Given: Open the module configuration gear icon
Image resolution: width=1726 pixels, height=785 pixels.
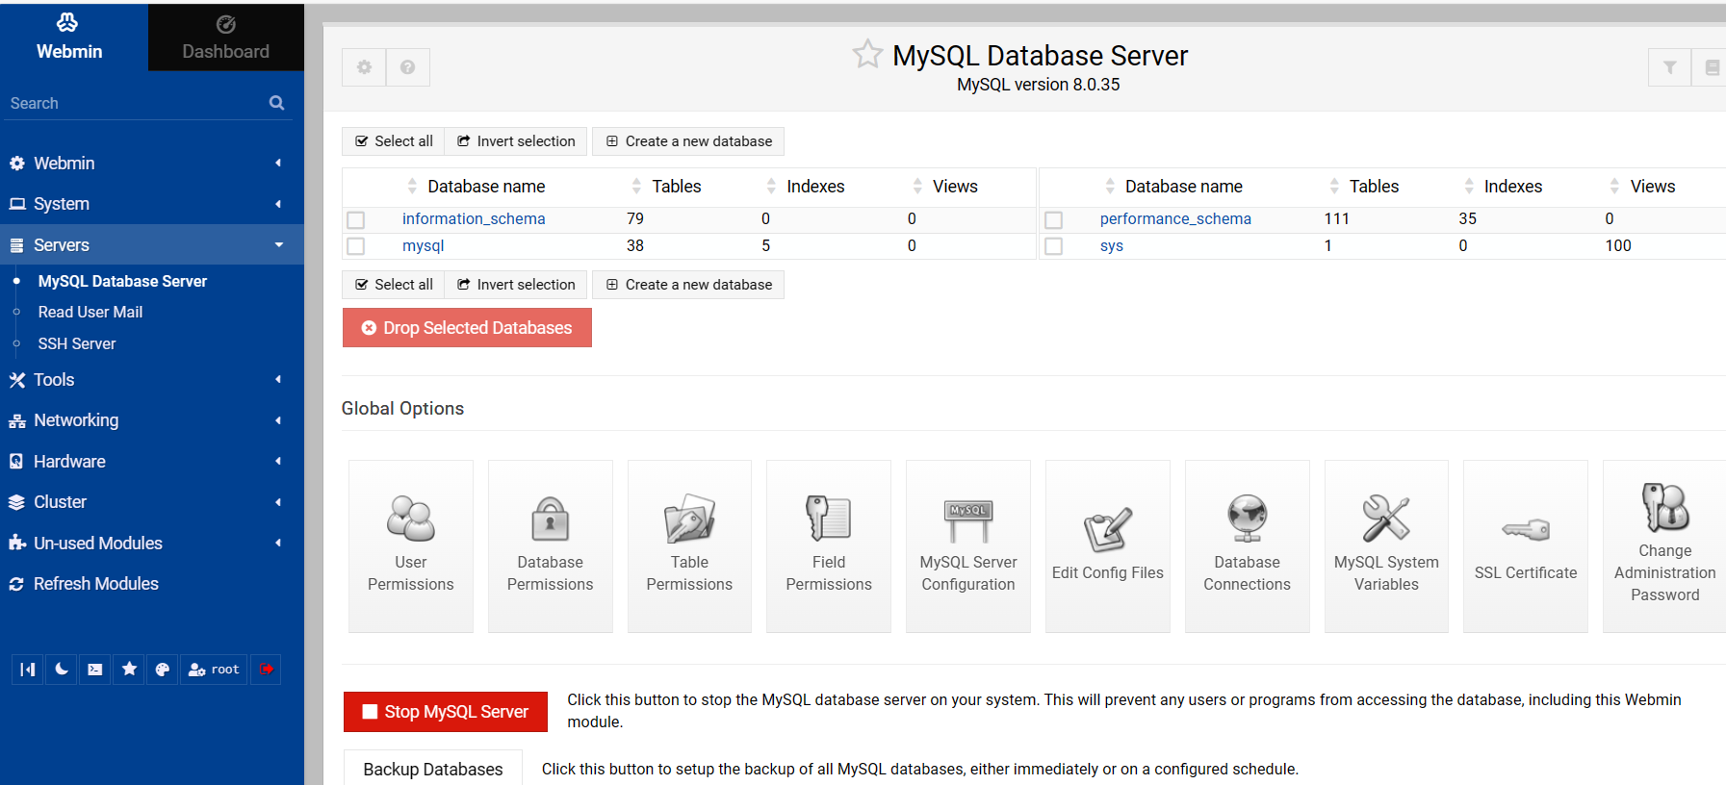Looking at the screenshot, I should coord(364,67).
